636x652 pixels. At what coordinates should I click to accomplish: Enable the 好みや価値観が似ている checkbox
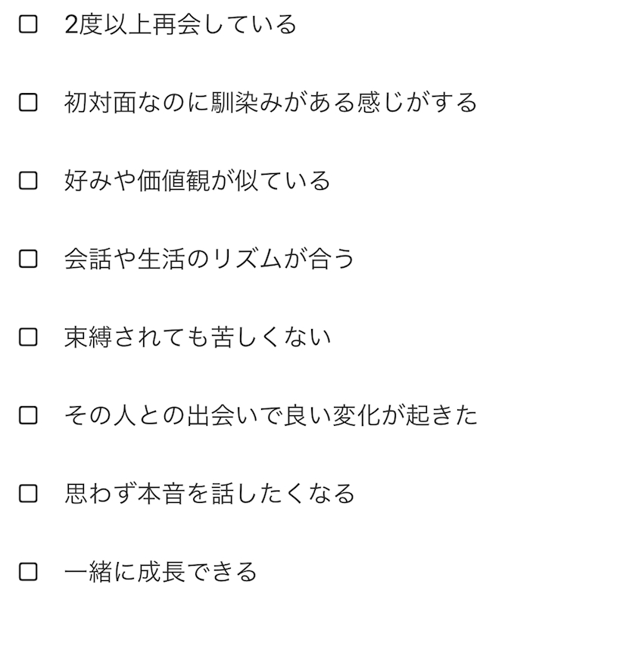tap(28, 182)
